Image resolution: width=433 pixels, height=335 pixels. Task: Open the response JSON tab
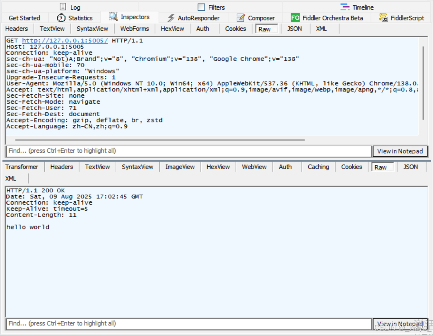coord(411,167)
